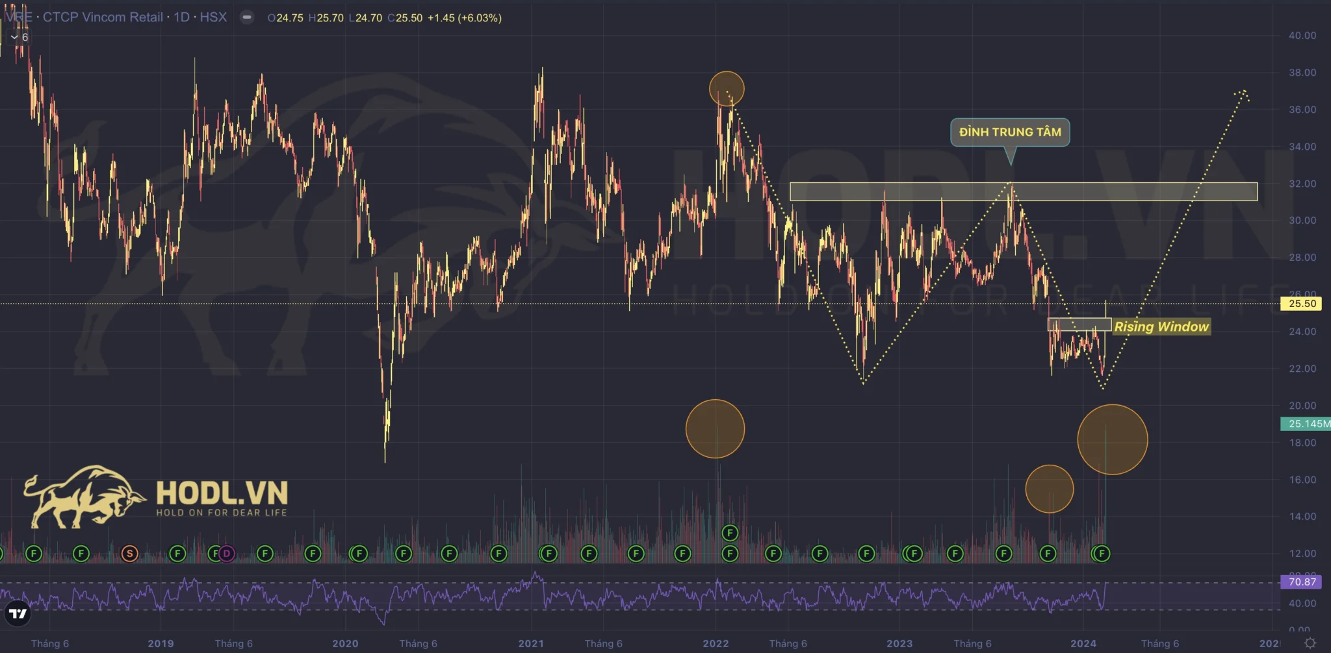
Task: Click the orange S split marker
Action: pos(129,554)
